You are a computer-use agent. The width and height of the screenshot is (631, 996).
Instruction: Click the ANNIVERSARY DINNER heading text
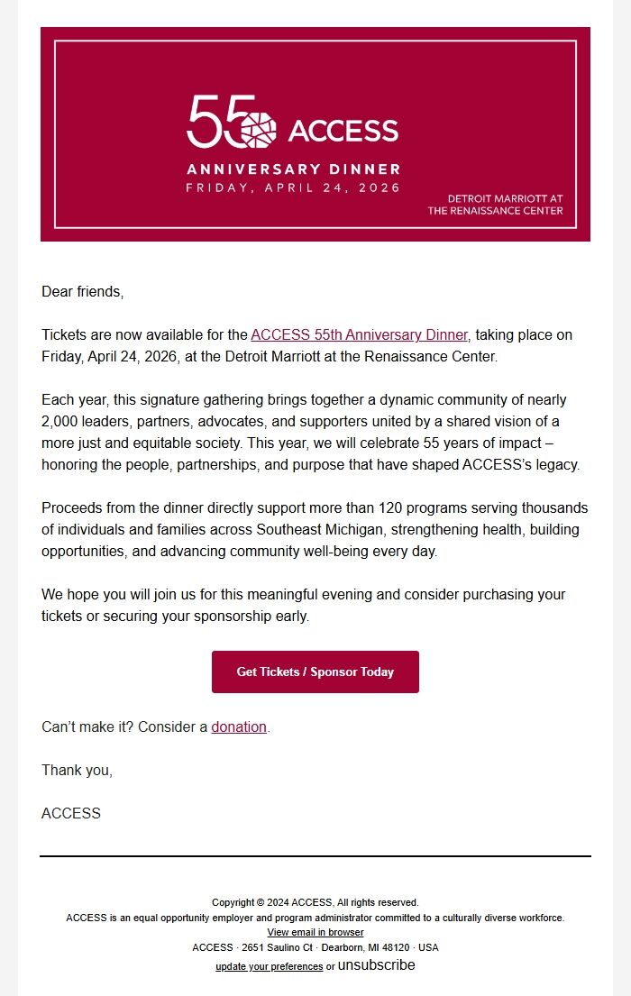coord(293,169)
